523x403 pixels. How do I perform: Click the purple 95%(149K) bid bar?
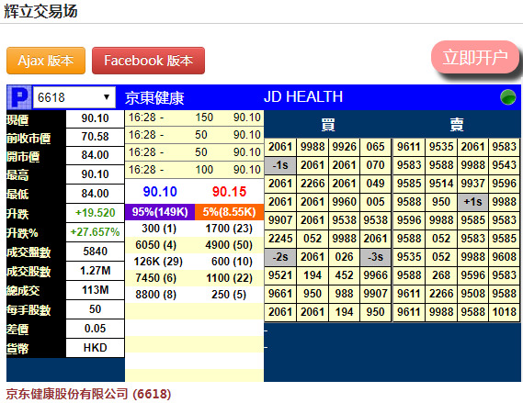point(160,212)
